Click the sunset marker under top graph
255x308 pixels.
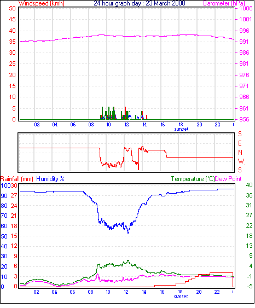(181, 129)
